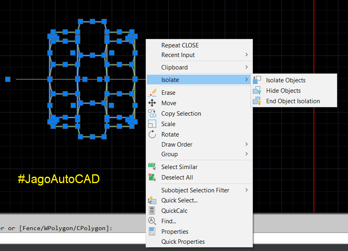Select the Scale tool icon
This screenshot has width=348, height=251.
(x=152, y=124)
